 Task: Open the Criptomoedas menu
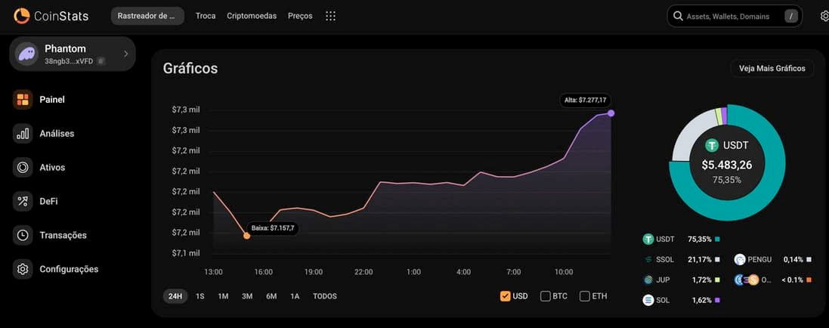(x=252, y=16)
